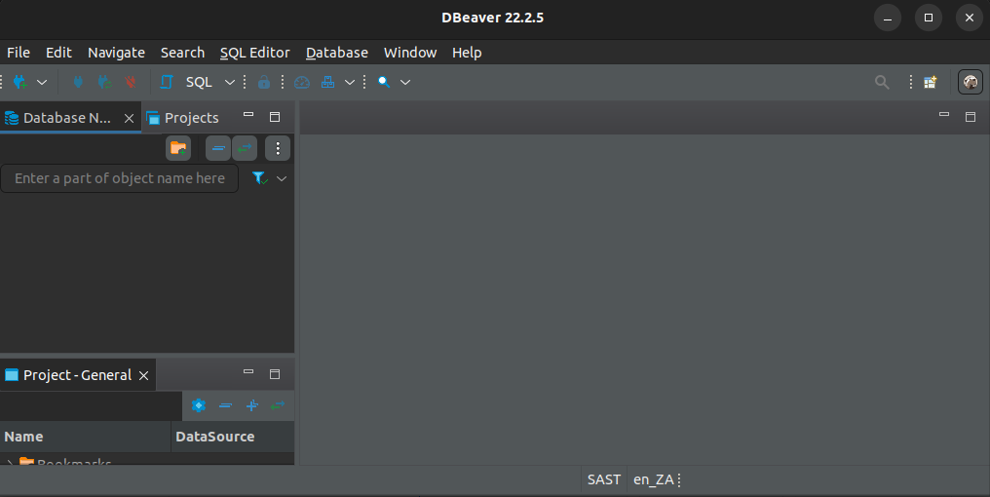This screenshot has height=497, width=990.
Task: Click the configure gear icon in Project panel
Action: [x=199, y=405]
